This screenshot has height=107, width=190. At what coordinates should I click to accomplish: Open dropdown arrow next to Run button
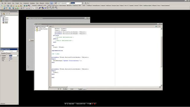pos(20,8)
